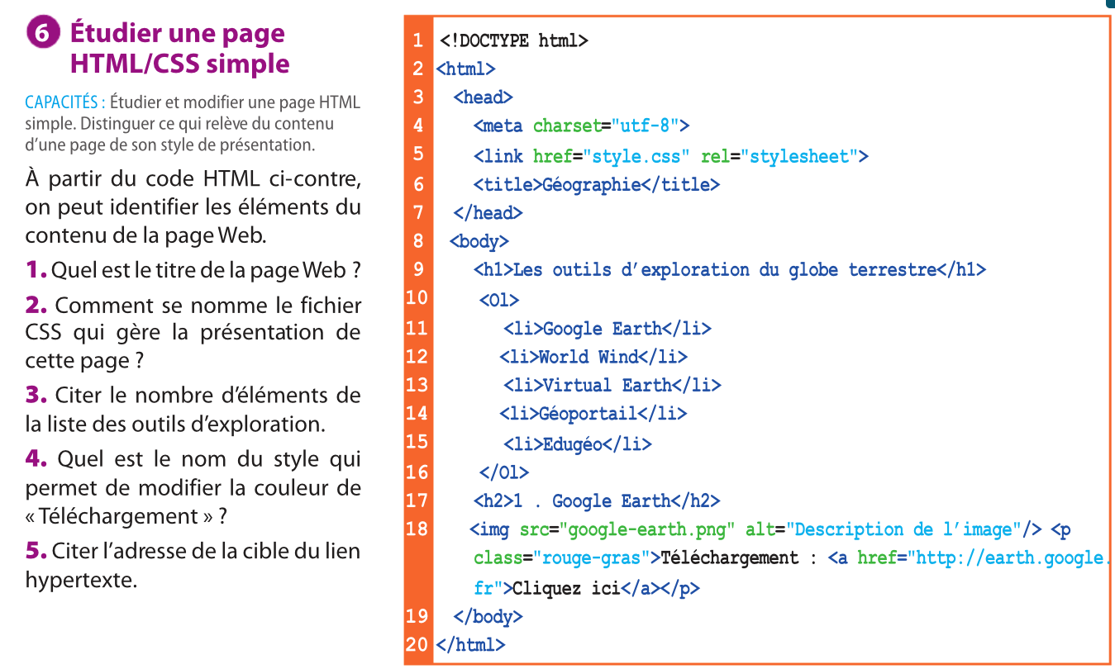Select the Google Earth list item line
Viewport: 1115px width, 669px height.
[608, 329]
